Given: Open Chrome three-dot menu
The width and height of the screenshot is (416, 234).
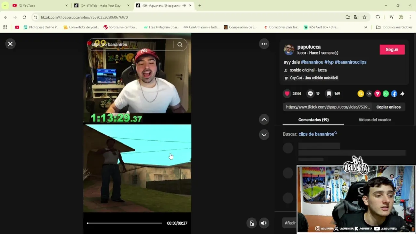Looking at the screenshot, I should tap(410, 17).
